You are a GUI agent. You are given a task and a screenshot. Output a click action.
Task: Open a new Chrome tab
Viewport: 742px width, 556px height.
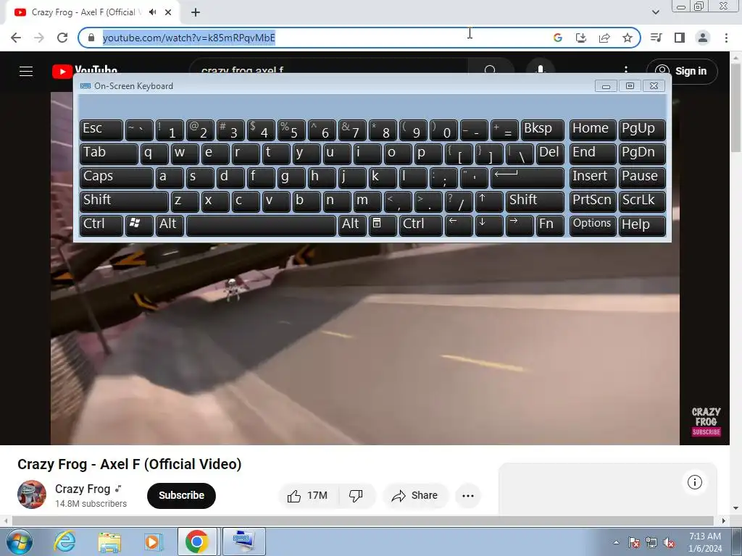tap(196, 12)
